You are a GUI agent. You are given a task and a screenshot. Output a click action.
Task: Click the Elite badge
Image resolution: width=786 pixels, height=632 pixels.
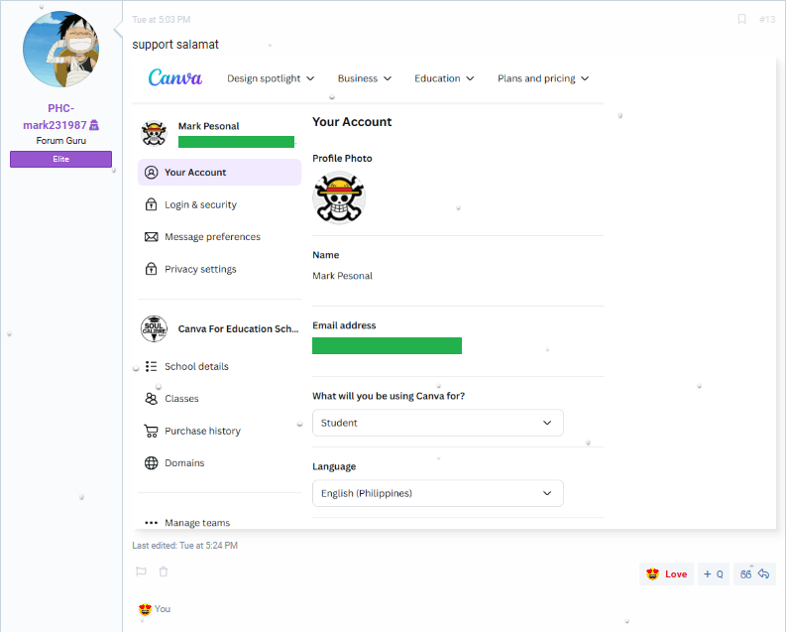[x=60, y=159]
